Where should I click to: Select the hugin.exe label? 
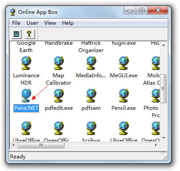124,43
